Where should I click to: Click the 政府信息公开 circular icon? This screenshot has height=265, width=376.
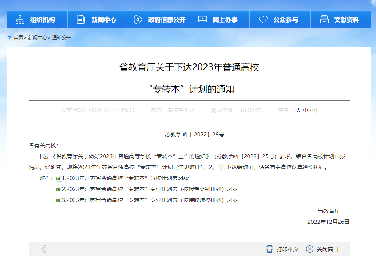coord(137,20)
